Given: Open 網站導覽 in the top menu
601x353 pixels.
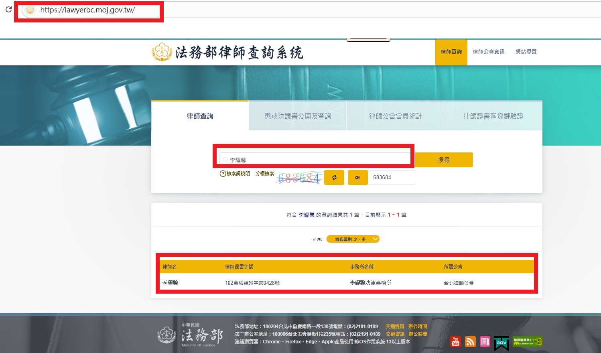Looking at the screenshot, I should point(526,52).
